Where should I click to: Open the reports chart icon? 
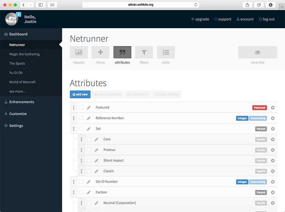click(79, 52)
